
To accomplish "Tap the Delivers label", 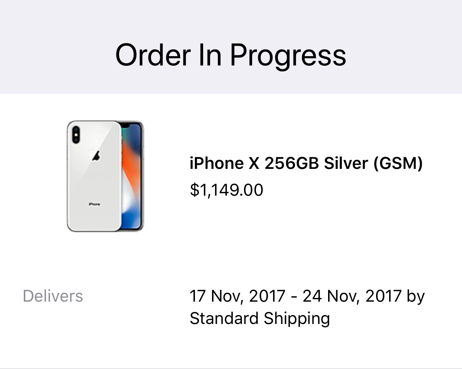I will click(x=53, y=296).
